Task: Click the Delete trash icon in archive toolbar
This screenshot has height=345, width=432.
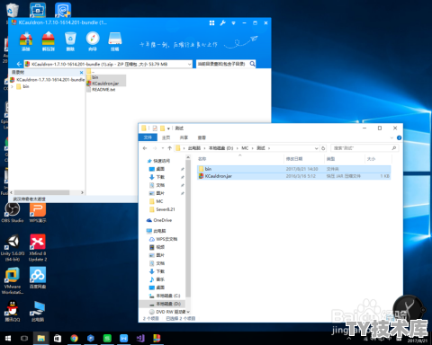Action: click(70, 41)
